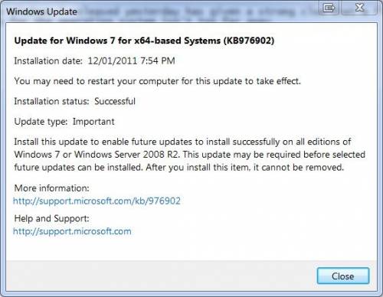383x297 pixels.
Task: Click the Update type label
Action: point(41,122)
